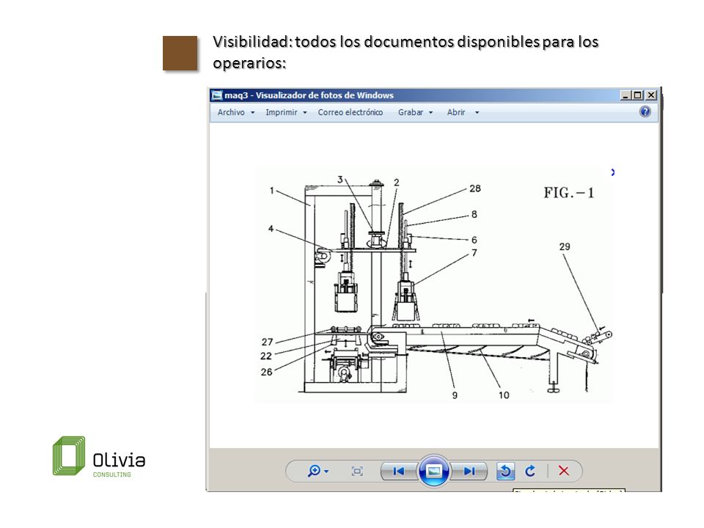Click the zoom magnifier icon
704x528 pixels.
coord(314,471)
